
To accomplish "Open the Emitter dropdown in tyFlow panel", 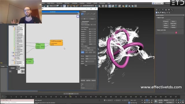I will point(90,59).
